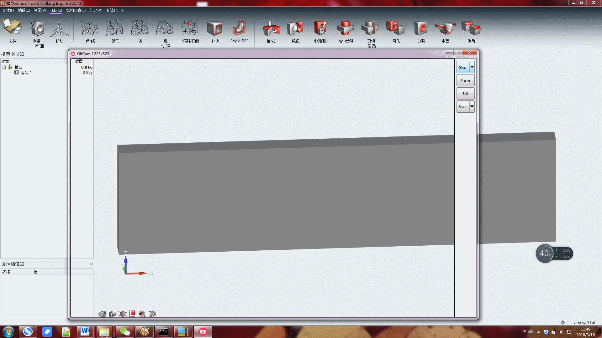Click the Frame button in GifCam
The image size is (602, 338).
[x=465, y=80]
